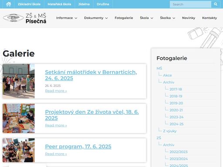Go to the home icon in top bar
The image size is (223, 167).
(9, 4)
